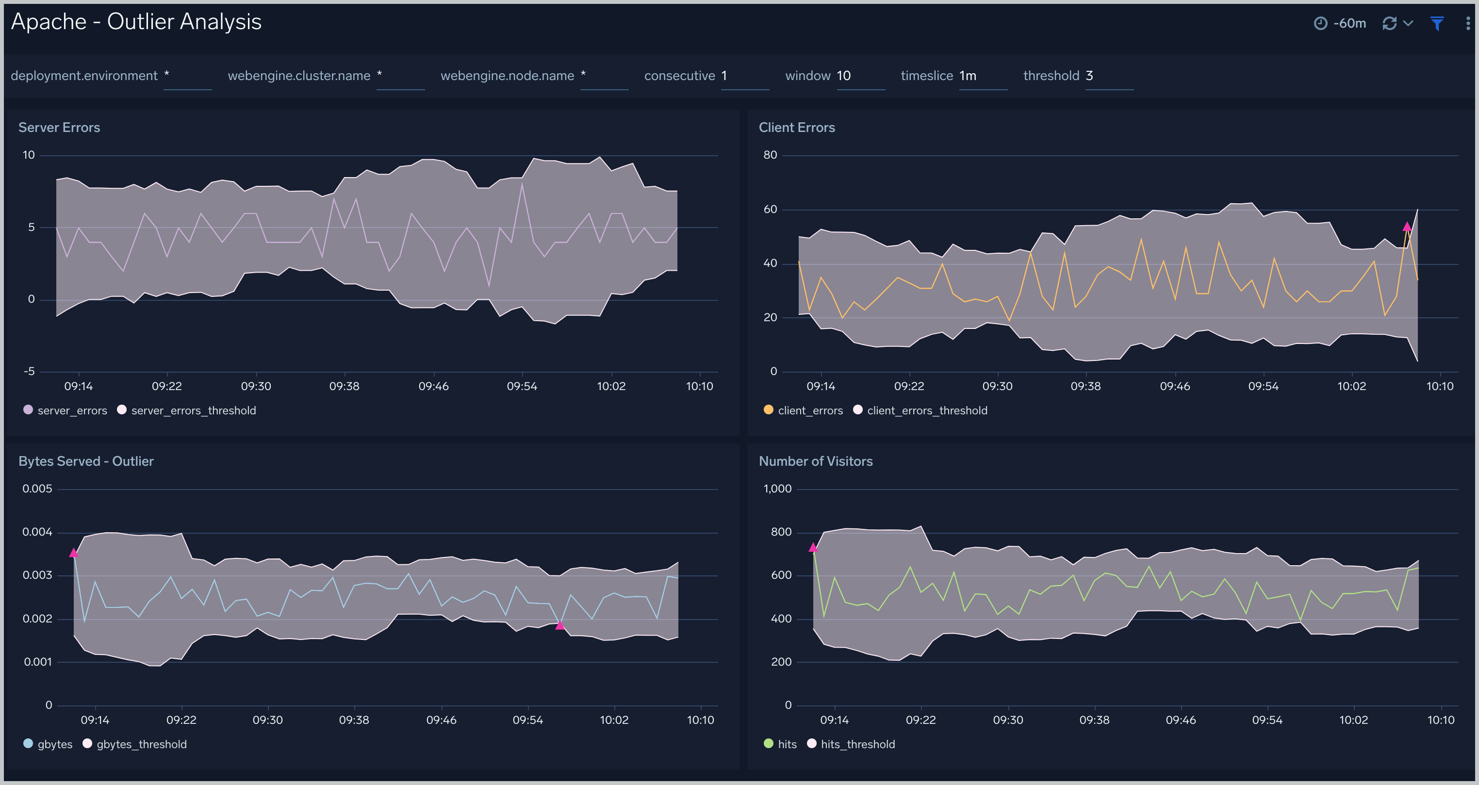The width and height of the screenshot is (1479, 785).
Task: Select the pink outlier marker in Number of Visitors
Action: [813, 547]
